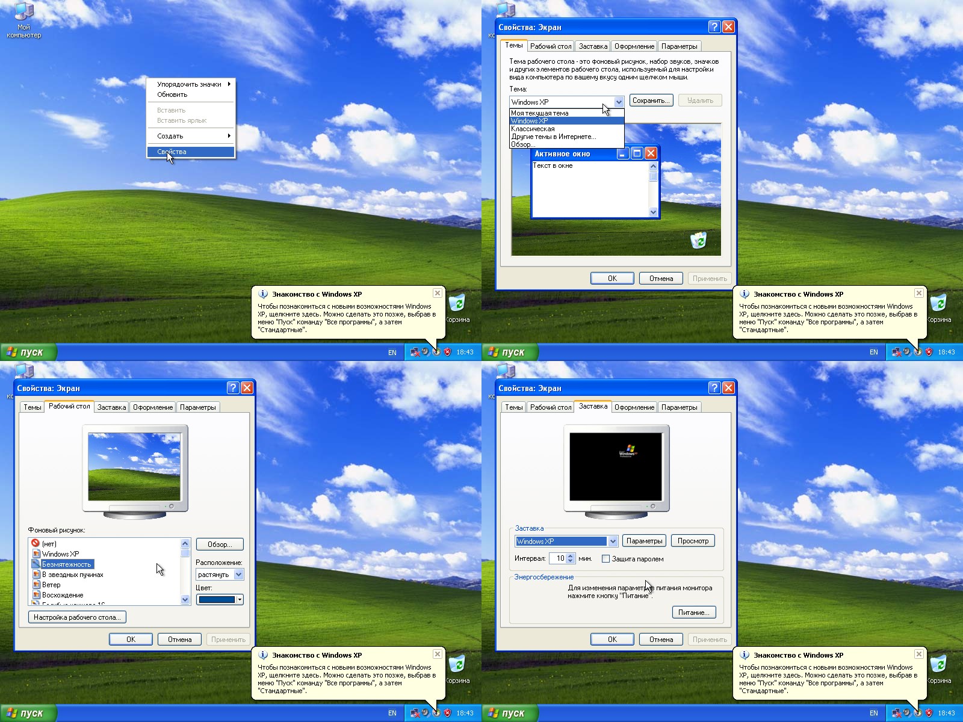Click the icon beside the Восхождение wallpaper entry
The width and height of the screenshot is (963, 722).
pos(36,594)
